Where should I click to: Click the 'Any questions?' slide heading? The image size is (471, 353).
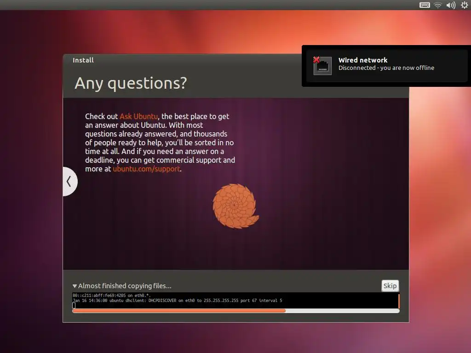click(x=131, y=83)
